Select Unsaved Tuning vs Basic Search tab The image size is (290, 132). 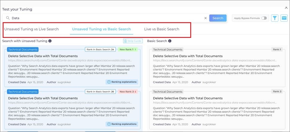click(101, 29)
